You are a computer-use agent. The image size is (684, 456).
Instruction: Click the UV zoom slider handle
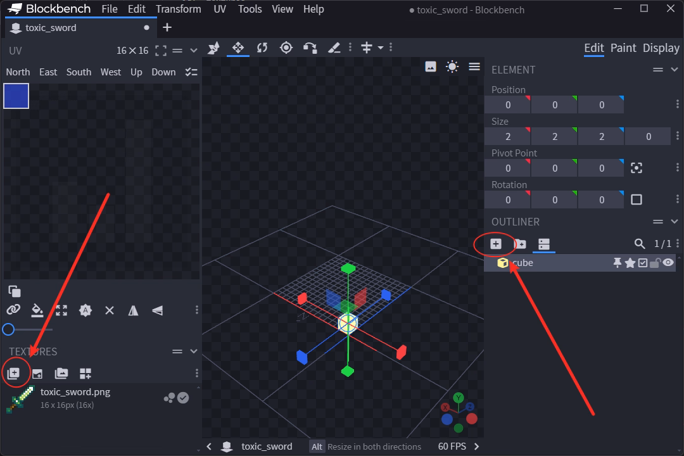[8, 329]
